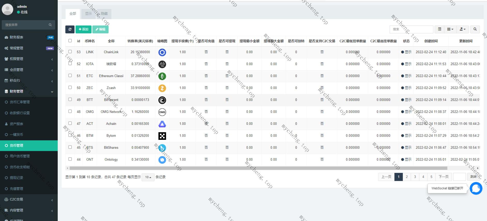487x221 pixels.
Task: Check the OMG row checkbox
Action: pos(70,111)
